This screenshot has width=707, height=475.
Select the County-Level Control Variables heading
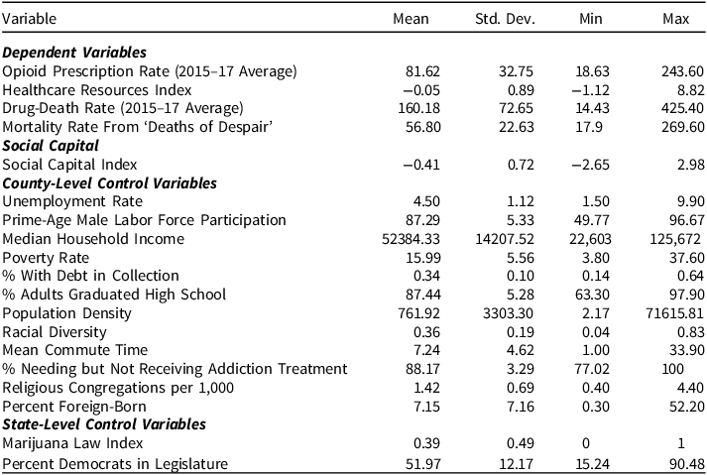click(109, 183)
